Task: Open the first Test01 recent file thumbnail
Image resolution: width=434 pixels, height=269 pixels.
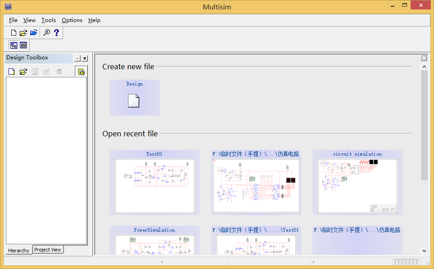Action: [x=155, y=186]
